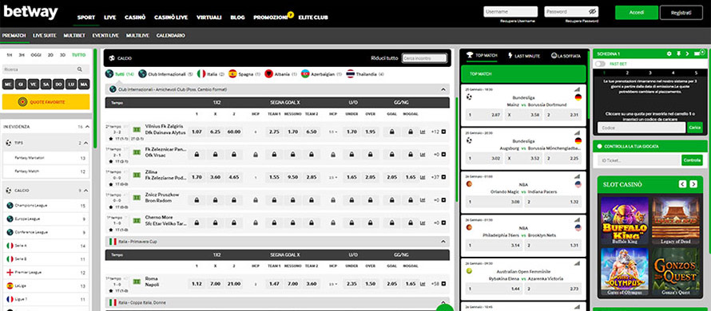Go to previous Slot Casinò games
Image resolution: width=711 pixels, height=311 pixels.
tap(682, 183)
